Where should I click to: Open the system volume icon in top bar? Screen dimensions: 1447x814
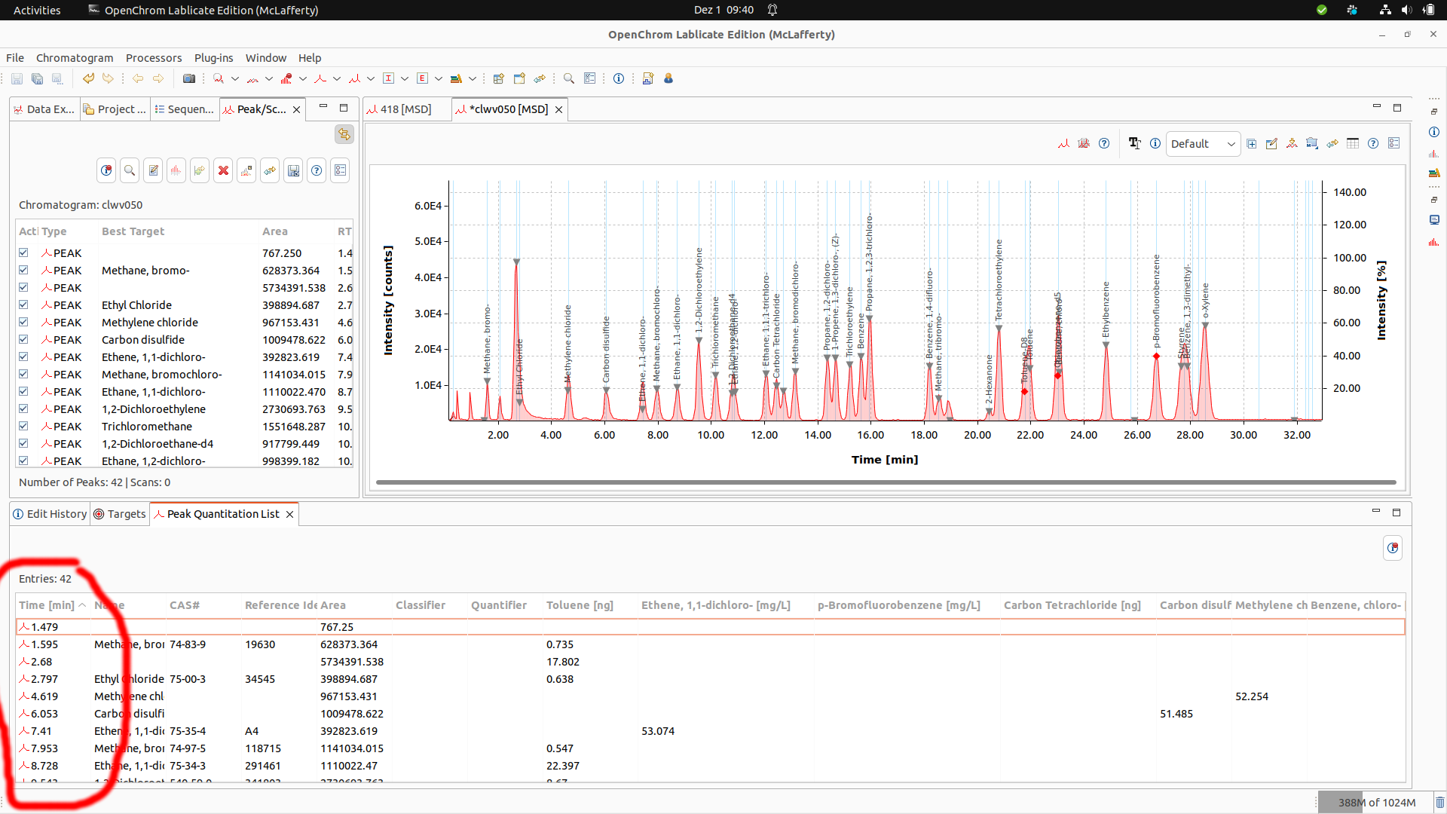click(1406, 10)
